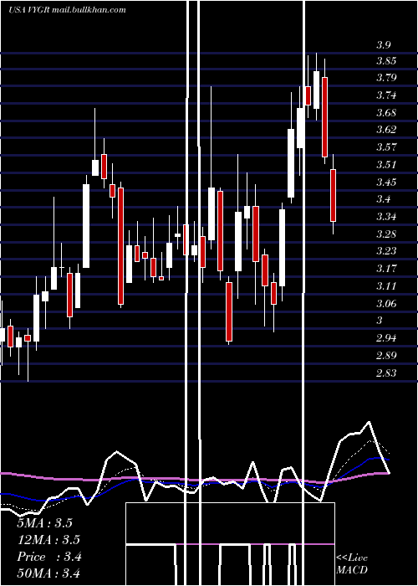Select the 2.89 price axis label
Screen dimensions: 418x586
(x=386, y=355)
